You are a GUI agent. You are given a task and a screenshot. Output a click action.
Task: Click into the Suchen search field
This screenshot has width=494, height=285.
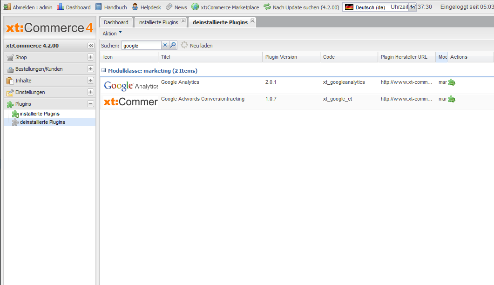point(142,46)
